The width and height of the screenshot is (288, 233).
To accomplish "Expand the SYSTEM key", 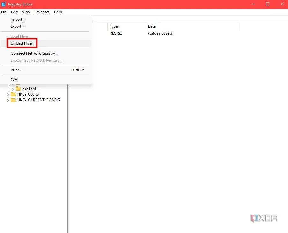I will coord(13,89).
